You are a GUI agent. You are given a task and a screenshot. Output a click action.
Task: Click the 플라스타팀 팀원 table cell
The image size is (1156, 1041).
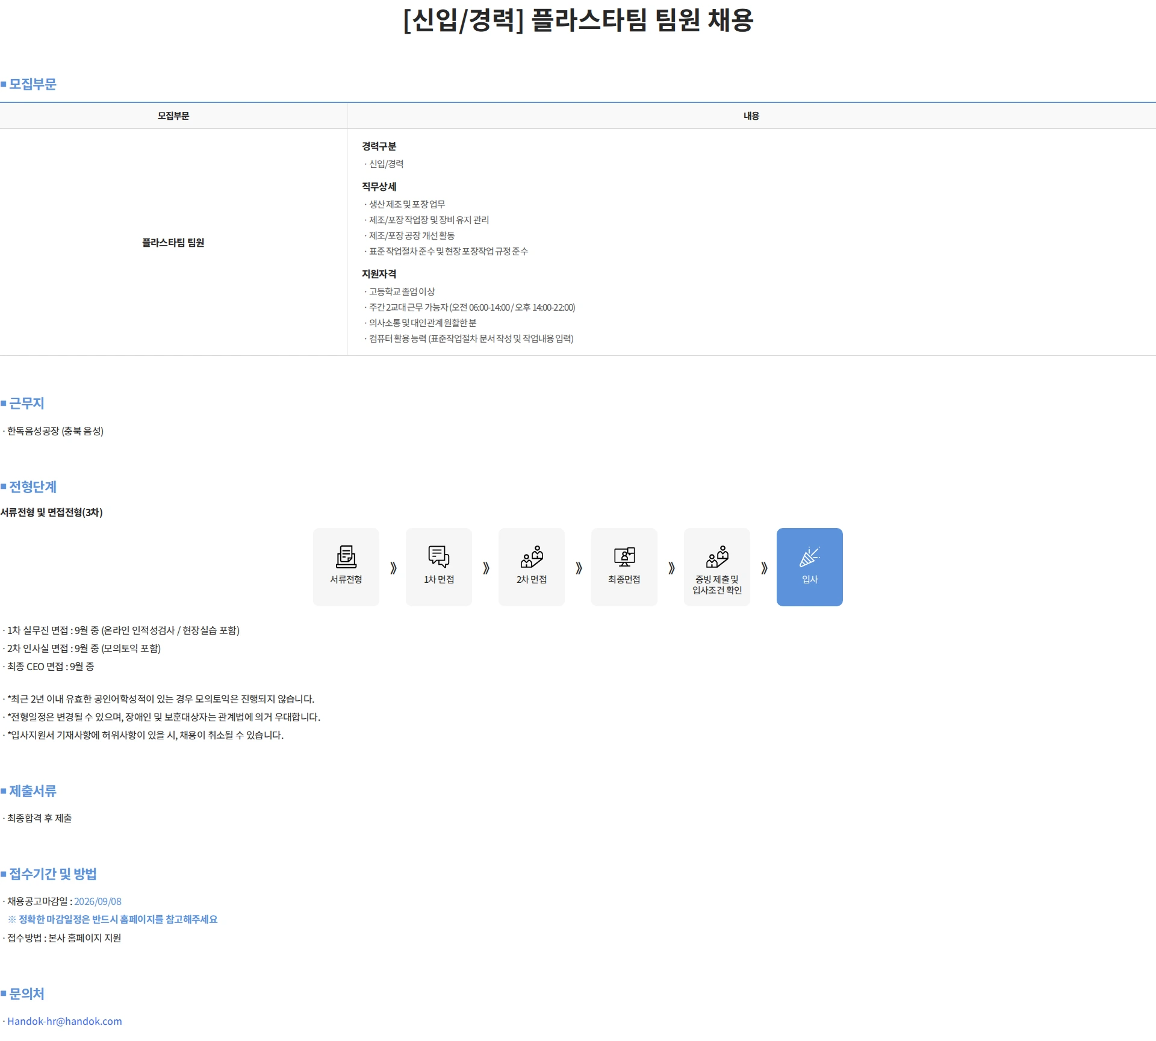coord(173,242)
